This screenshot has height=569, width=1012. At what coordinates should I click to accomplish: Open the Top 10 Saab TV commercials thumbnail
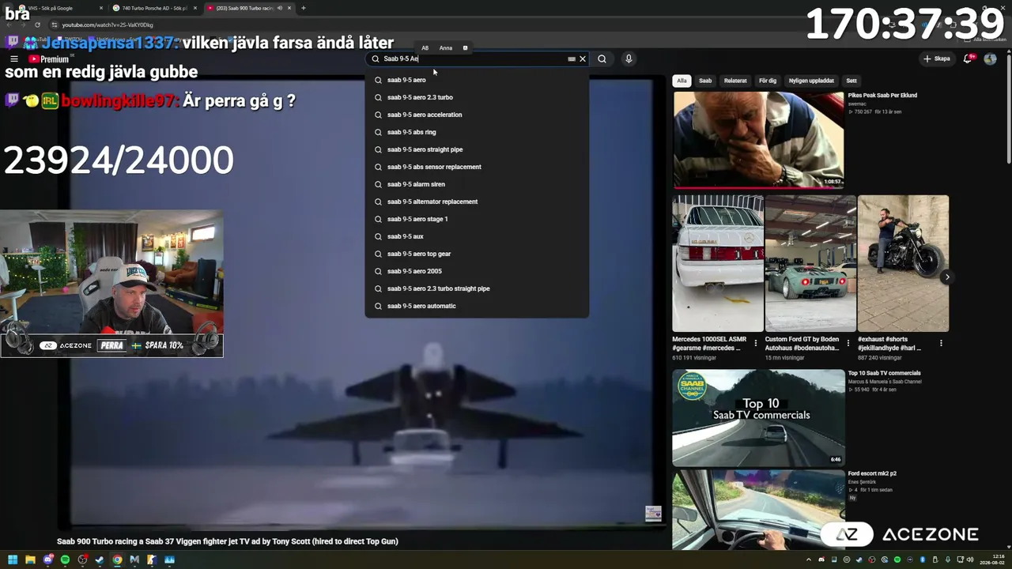(x=758, y=418)
